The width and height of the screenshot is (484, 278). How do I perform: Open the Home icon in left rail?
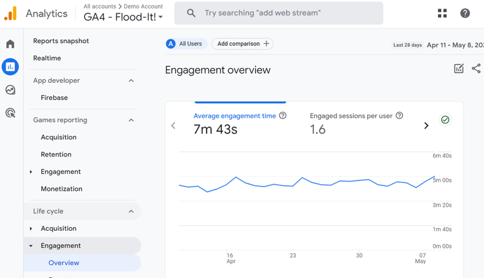10,44
